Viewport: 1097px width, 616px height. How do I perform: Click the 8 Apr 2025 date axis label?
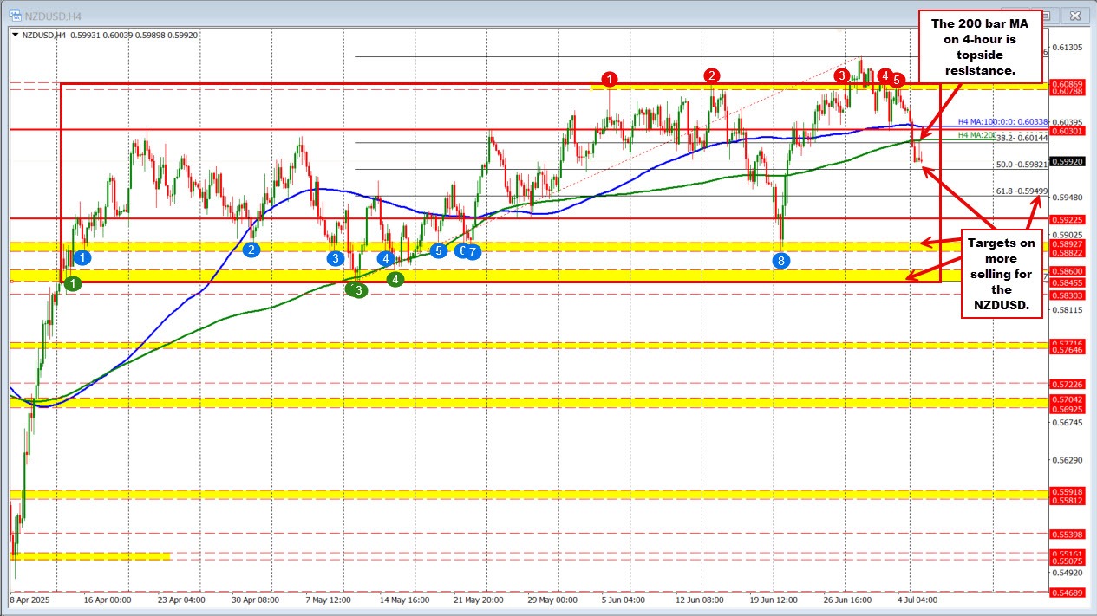pyautogui.click(x=29, y=599)
